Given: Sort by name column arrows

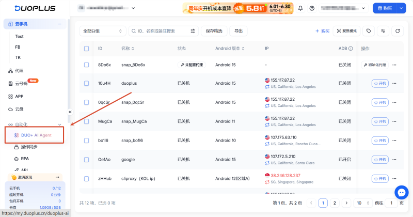Looking at the screenshot, I should [133, 49].
